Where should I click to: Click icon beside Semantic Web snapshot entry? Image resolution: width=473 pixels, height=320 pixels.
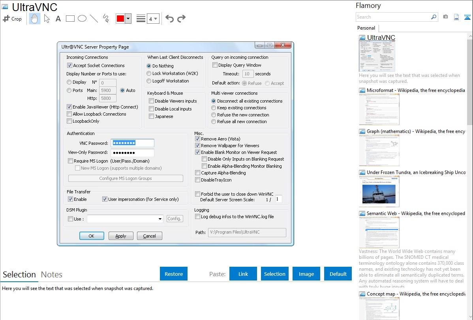pos(362,213)
